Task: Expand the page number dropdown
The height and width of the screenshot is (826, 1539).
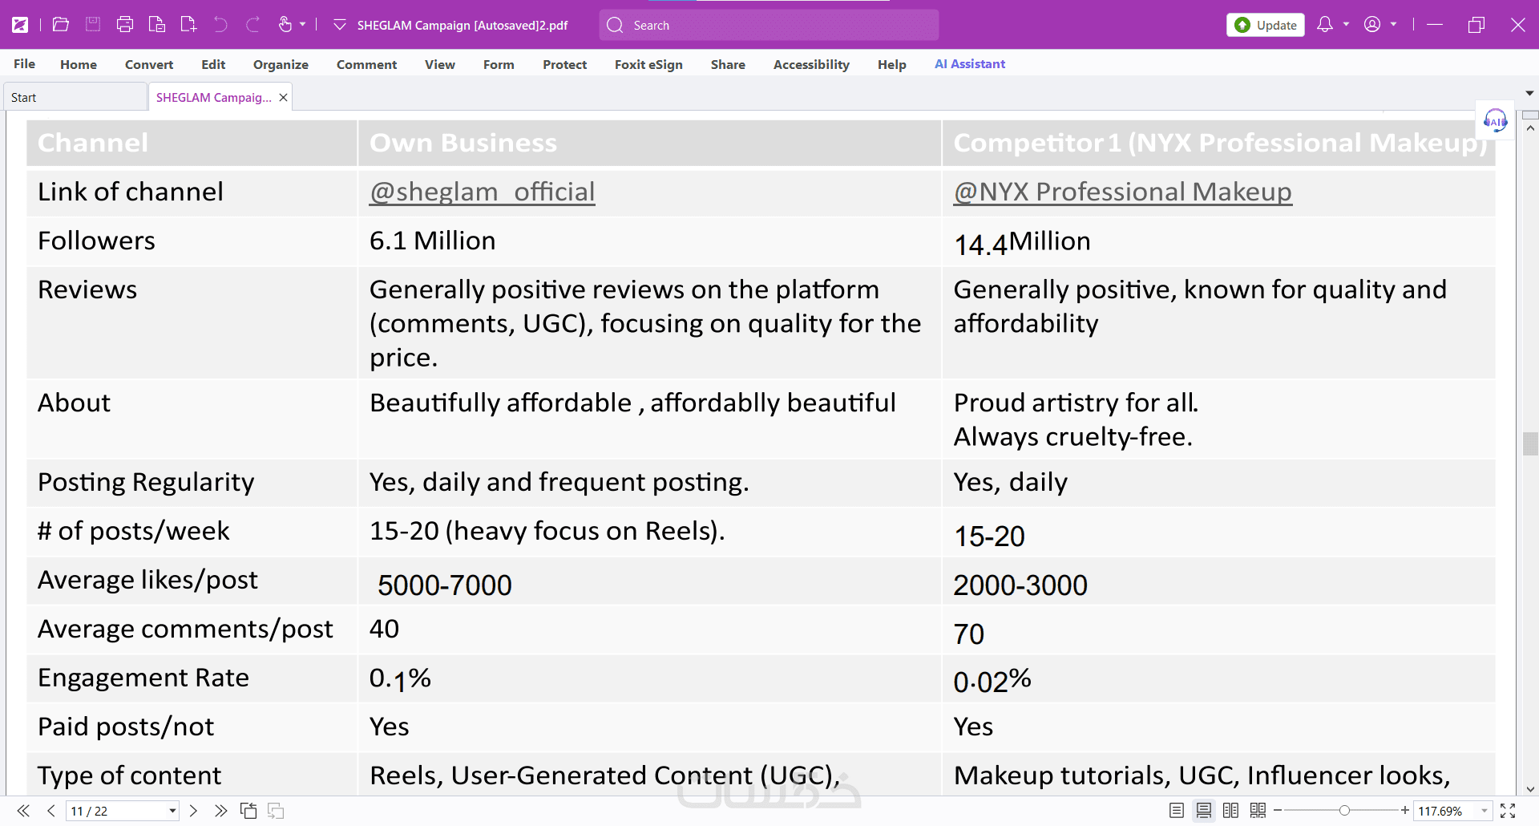Action: point(172,811)
